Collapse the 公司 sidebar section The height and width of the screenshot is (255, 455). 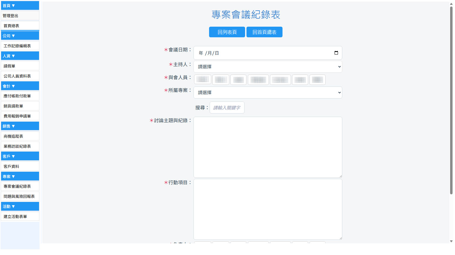[20, 36]
